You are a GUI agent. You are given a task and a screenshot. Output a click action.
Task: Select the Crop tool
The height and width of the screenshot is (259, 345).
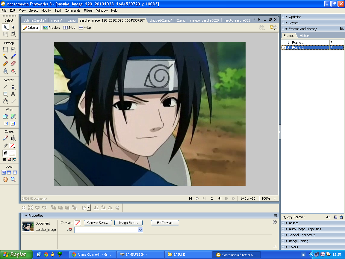point(13,34)
